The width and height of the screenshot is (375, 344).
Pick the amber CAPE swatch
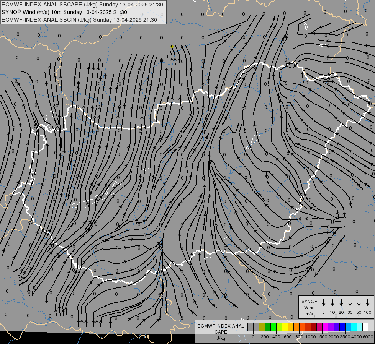pos(291,327)
